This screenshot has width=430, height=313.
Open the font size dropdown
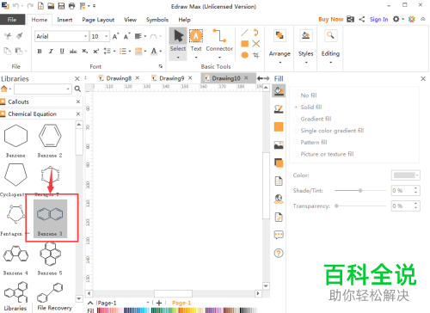point(107,36)
